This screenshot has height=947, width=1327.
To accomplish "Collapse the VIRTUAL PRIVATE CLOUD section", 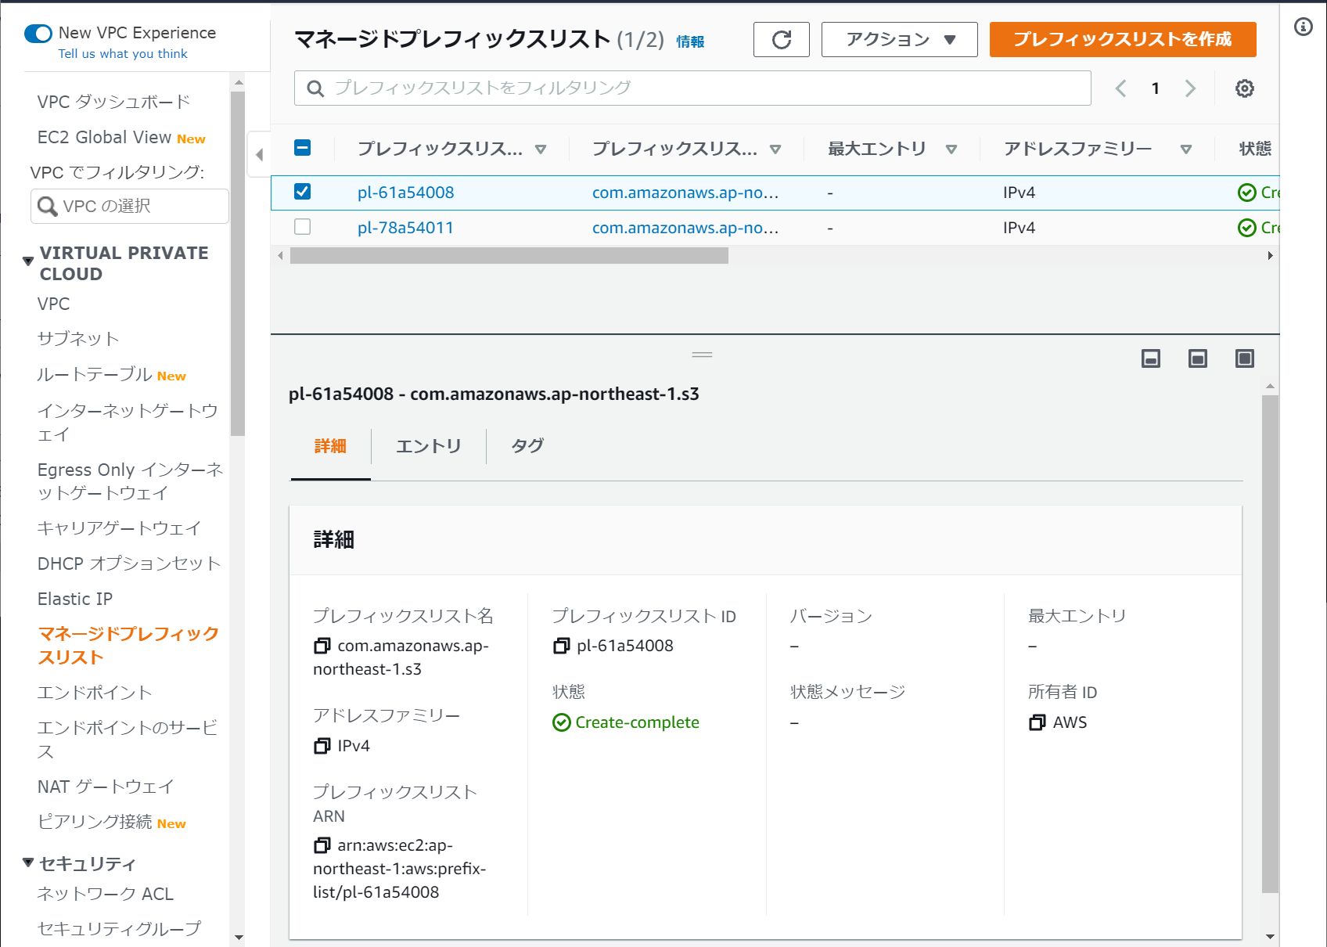I will 28,261.
